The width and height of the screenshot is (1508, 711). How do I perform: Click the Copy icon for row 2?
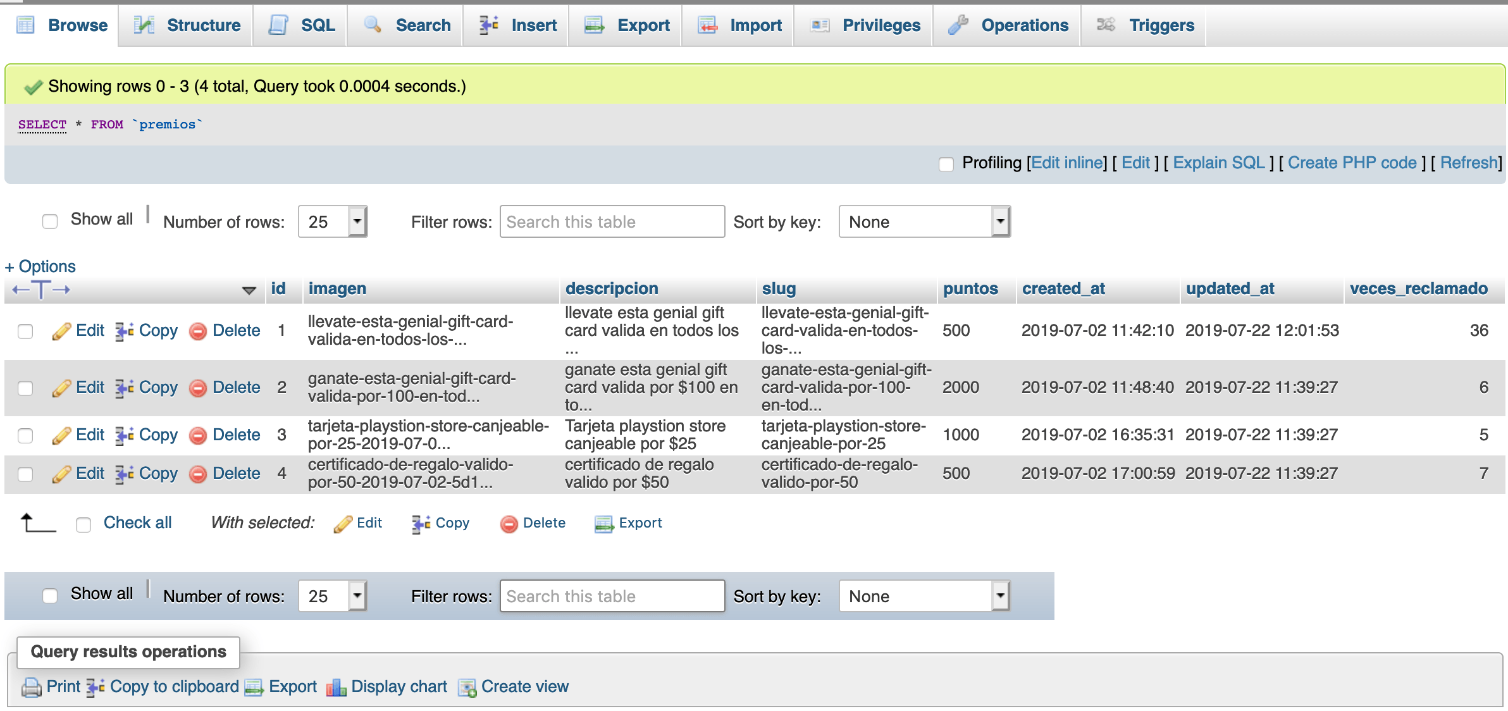tap(124, 388)
